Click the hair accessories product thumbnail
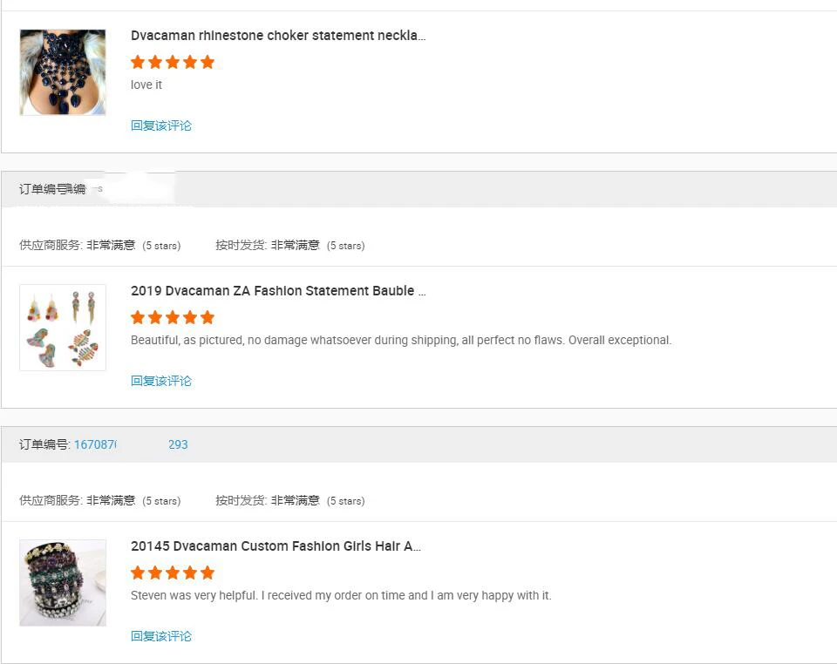The width and height of the screenshot is (837, 664). 63,583
